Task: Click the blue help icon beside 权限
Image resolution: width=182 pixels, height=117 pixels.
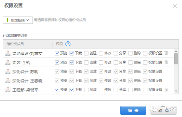Action: [68, 44]
